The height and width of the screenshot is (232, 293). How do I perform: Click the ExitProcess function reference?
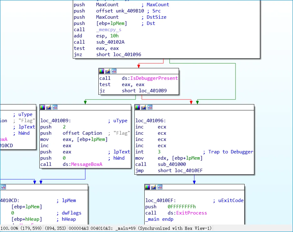191,213
